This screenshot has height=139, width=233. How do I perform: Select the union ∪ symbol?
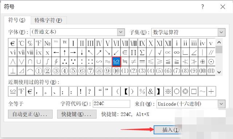(39, 62)
